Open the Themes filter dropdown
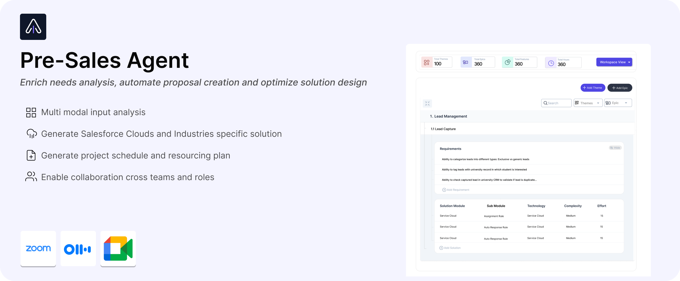 coord(588,103)
